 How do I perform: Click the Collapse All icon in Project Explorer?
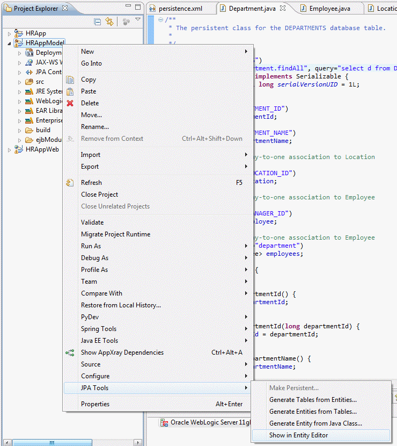[98, 22]
